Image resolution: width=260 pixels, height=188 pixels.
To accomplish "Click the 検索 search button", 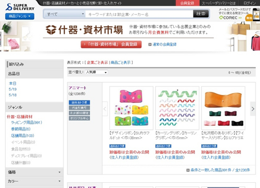I will click(201, 14).
